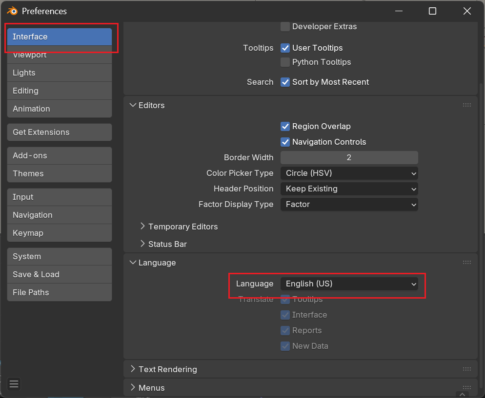Toggle Sort by Most Recent checkbox
The width and height of the screenshot is (485, 398).
point(285,82)
